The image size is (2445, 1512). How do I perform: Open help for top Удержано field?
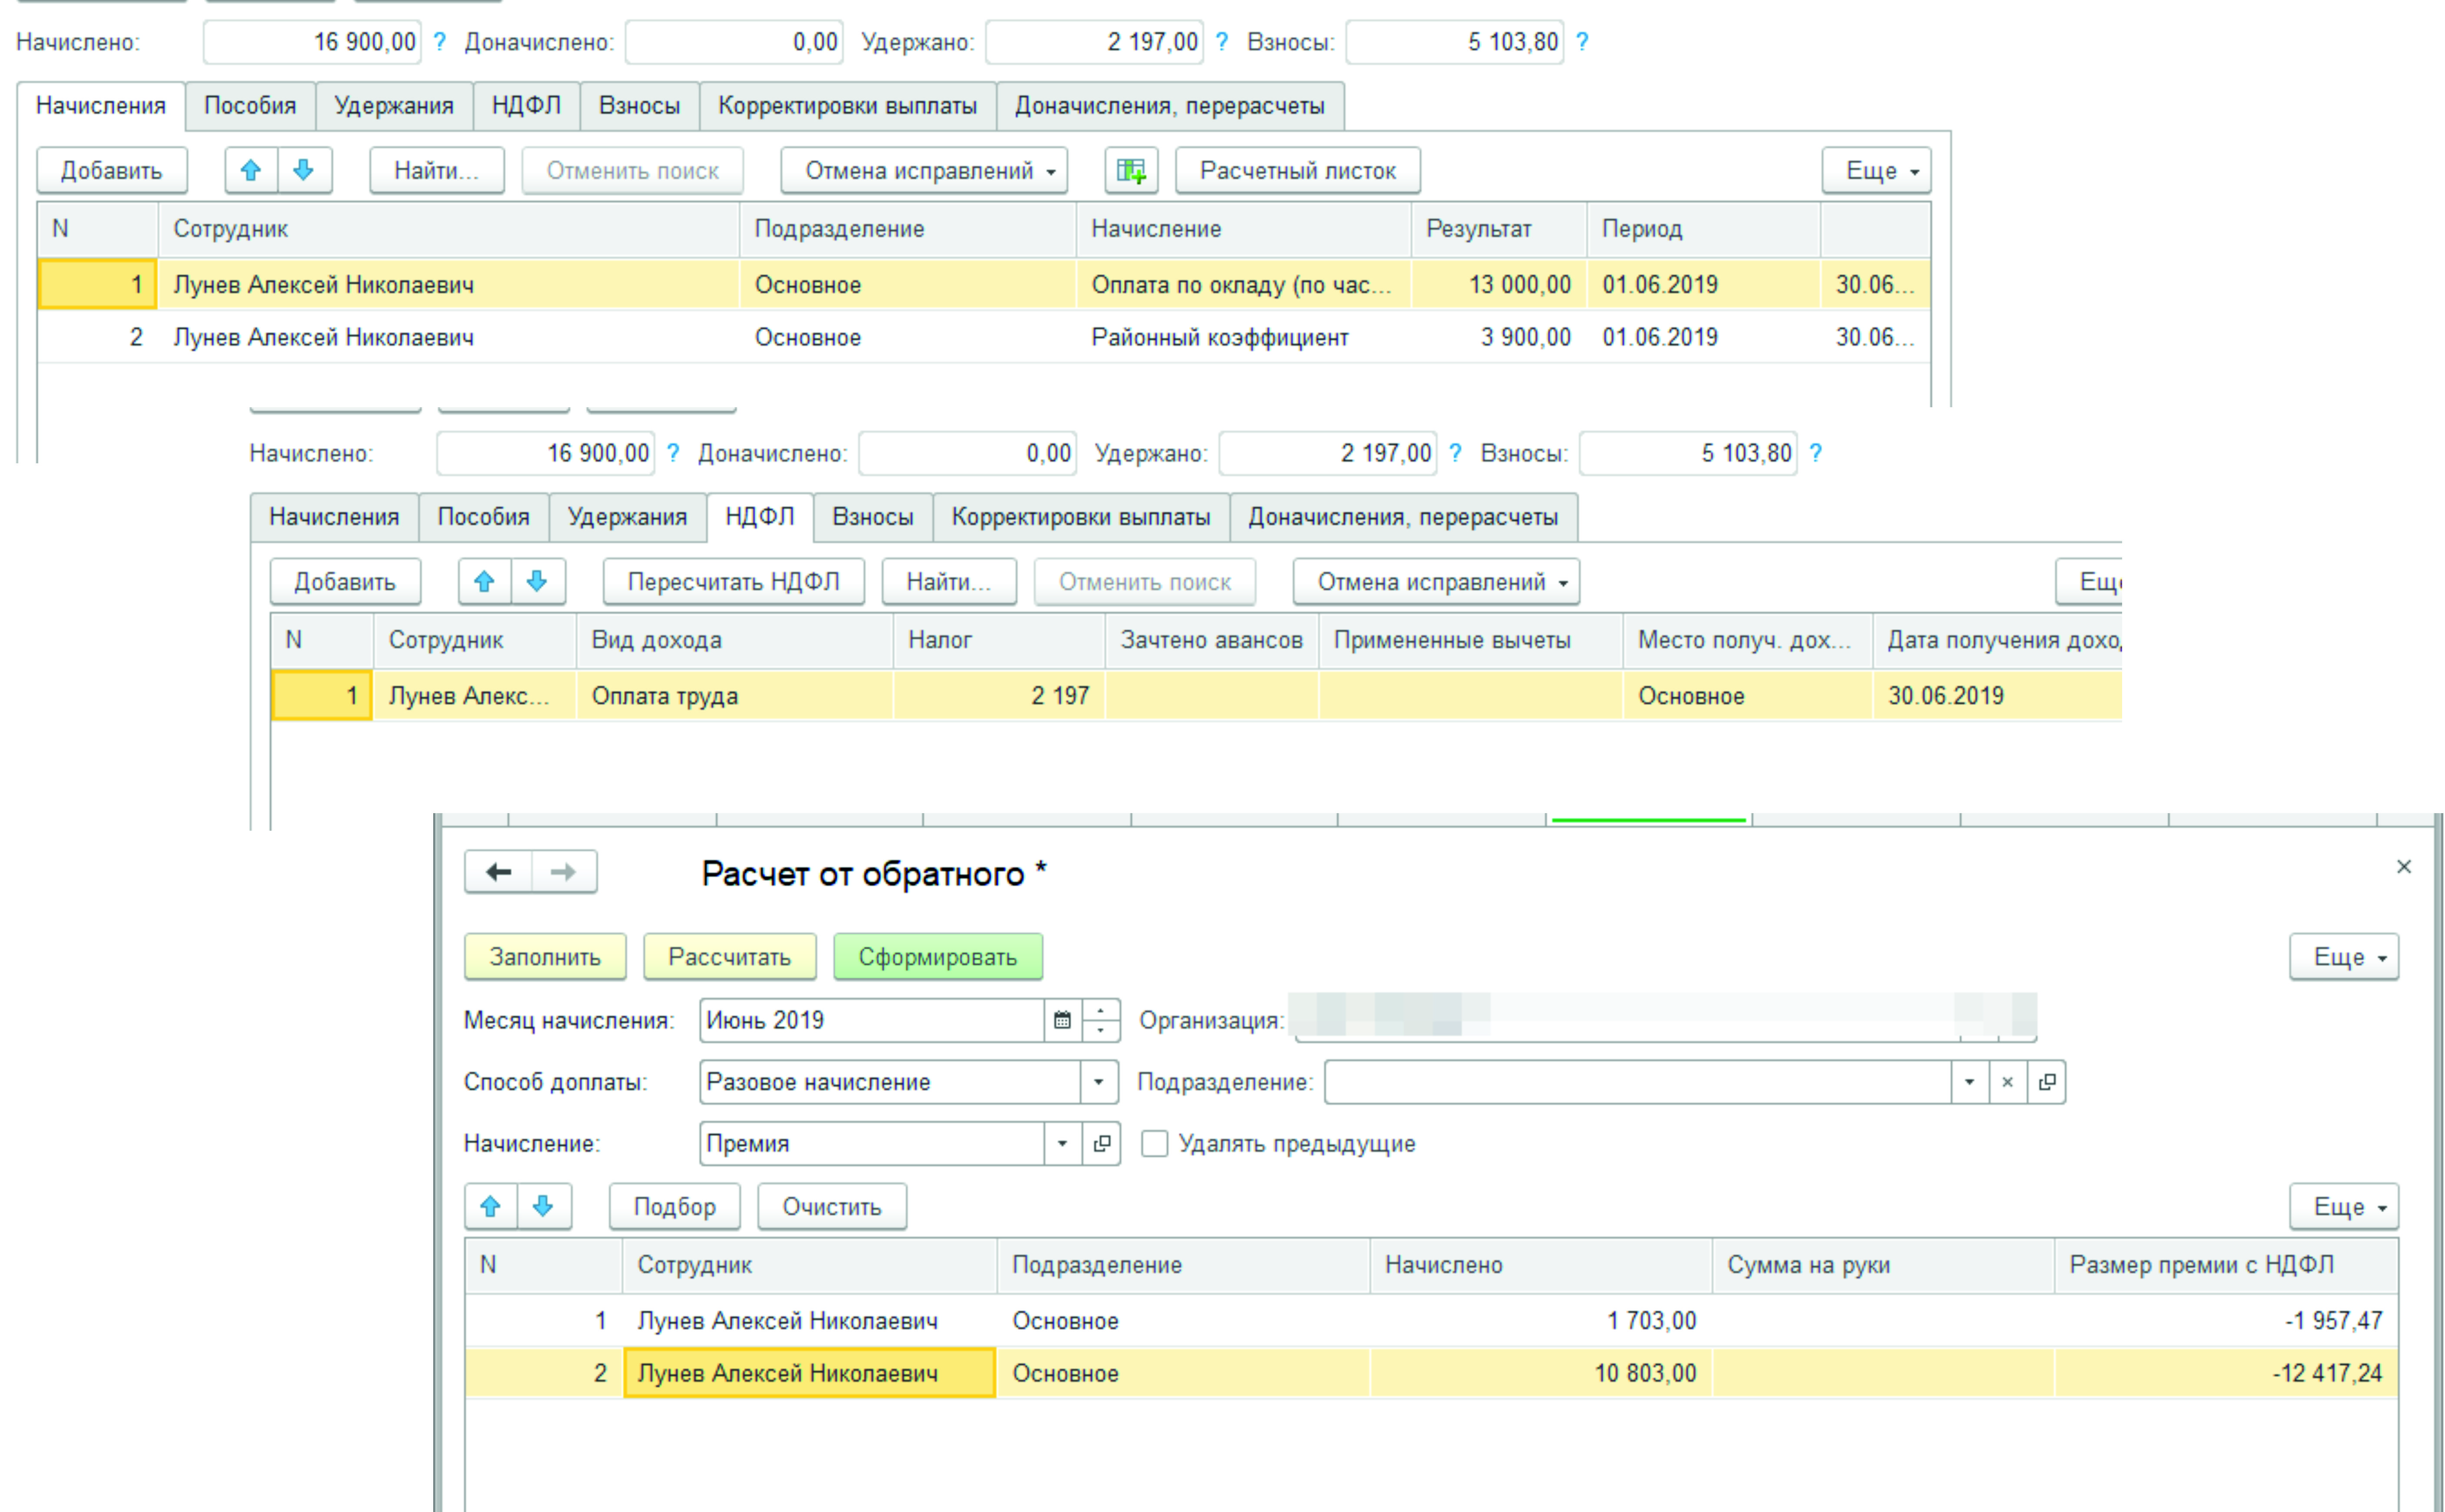tap(1221, 42)
